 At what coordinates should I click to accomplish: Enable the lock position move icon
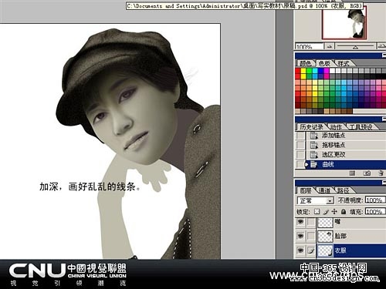334,211
